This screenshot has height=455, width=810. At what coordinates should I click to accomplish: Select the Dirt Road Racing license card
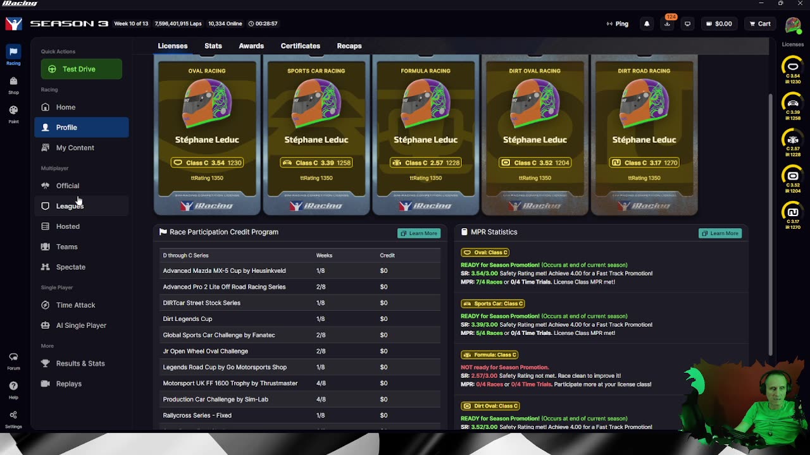click(x=644, y=135)
